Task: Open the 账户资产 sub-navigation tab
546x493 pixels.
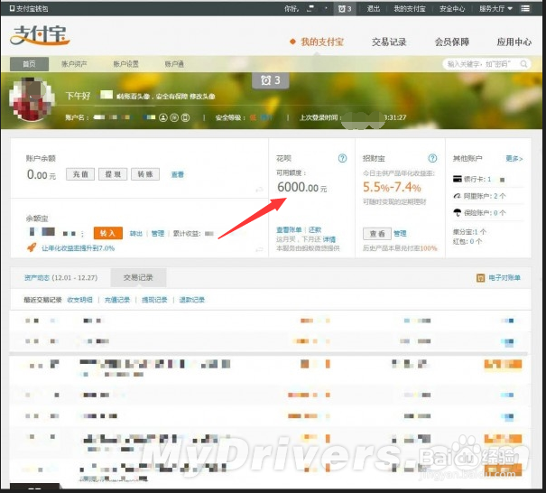Action: click(74, 64)
